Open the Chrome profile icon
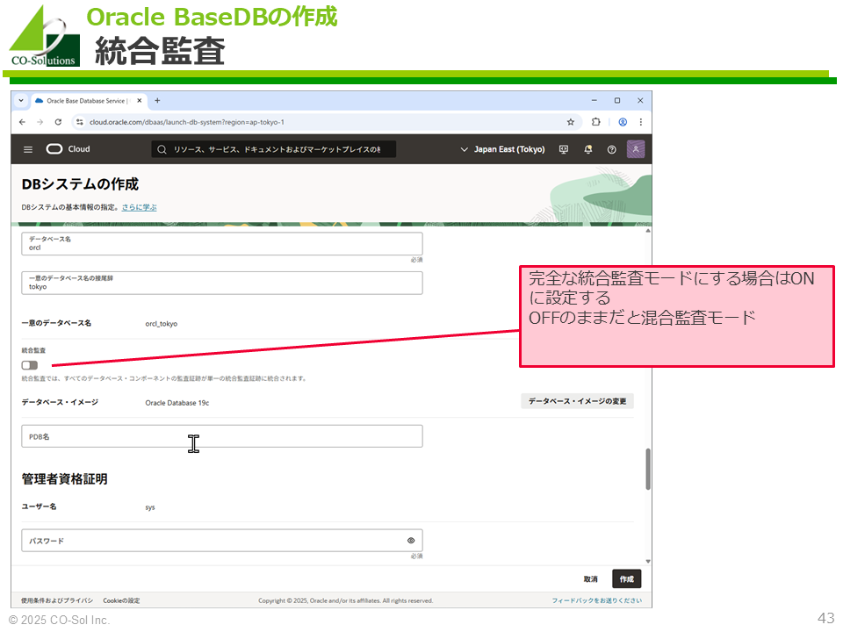The height and width of the screenshot is (632, 843). 623,122
